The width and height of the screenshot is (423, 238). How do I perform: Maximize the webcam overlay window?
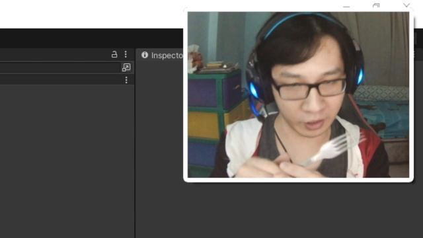click(x=376, y=6)
